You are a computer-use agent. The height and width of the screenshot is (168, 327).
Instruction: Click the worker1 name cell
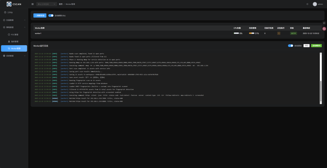pos(38,33)
